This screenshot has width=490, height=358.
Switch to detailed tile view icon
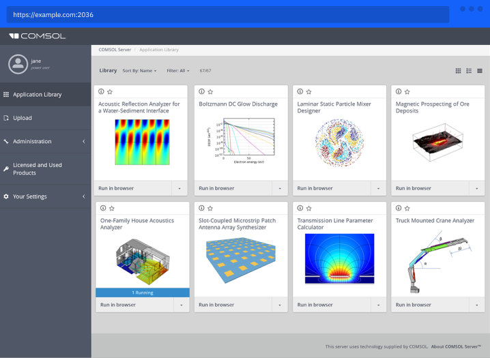pyautogui.click(x=480, y=71)
